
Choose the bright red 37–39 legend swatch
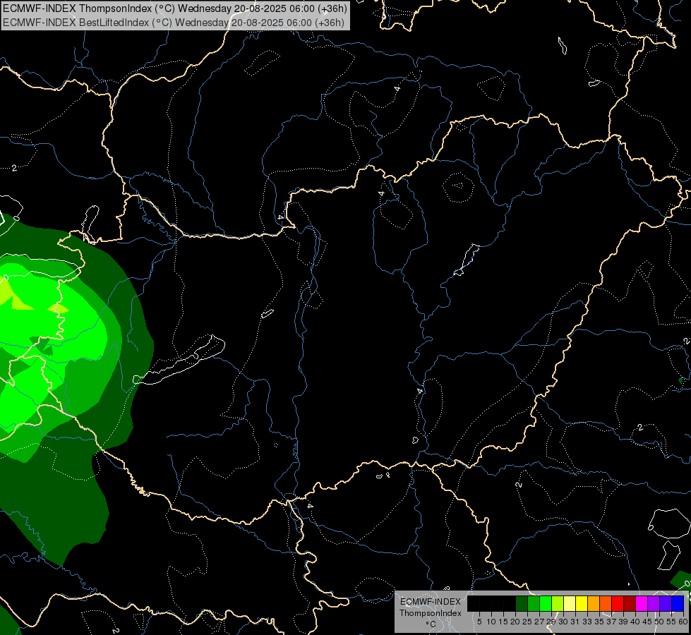[x=618, y=603]
